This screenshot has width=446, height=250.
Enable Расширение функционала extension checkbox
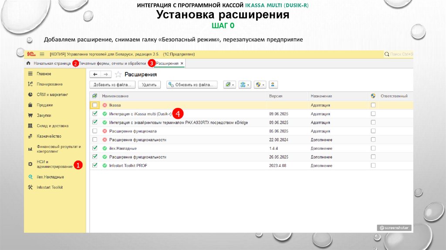tap(95, 131)
